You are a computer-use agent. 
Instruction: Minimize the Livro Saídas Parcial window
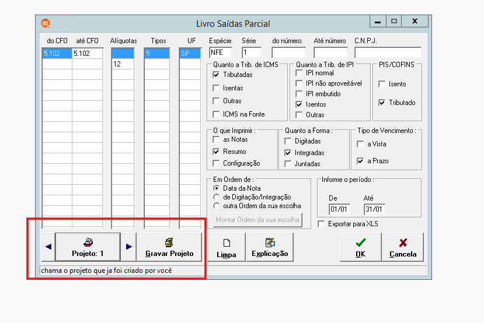[x=378, y=21]
